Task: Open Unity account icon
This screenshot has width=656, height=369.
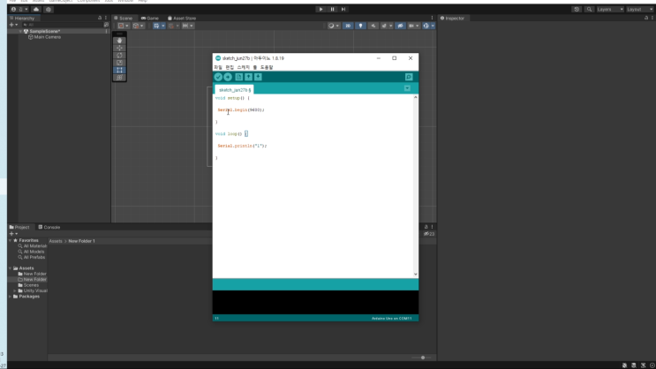Action: point(13,9)
